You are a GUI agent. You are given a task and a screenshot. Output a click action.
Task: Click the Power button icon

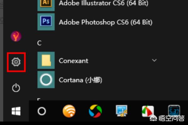tap(16, 88)
